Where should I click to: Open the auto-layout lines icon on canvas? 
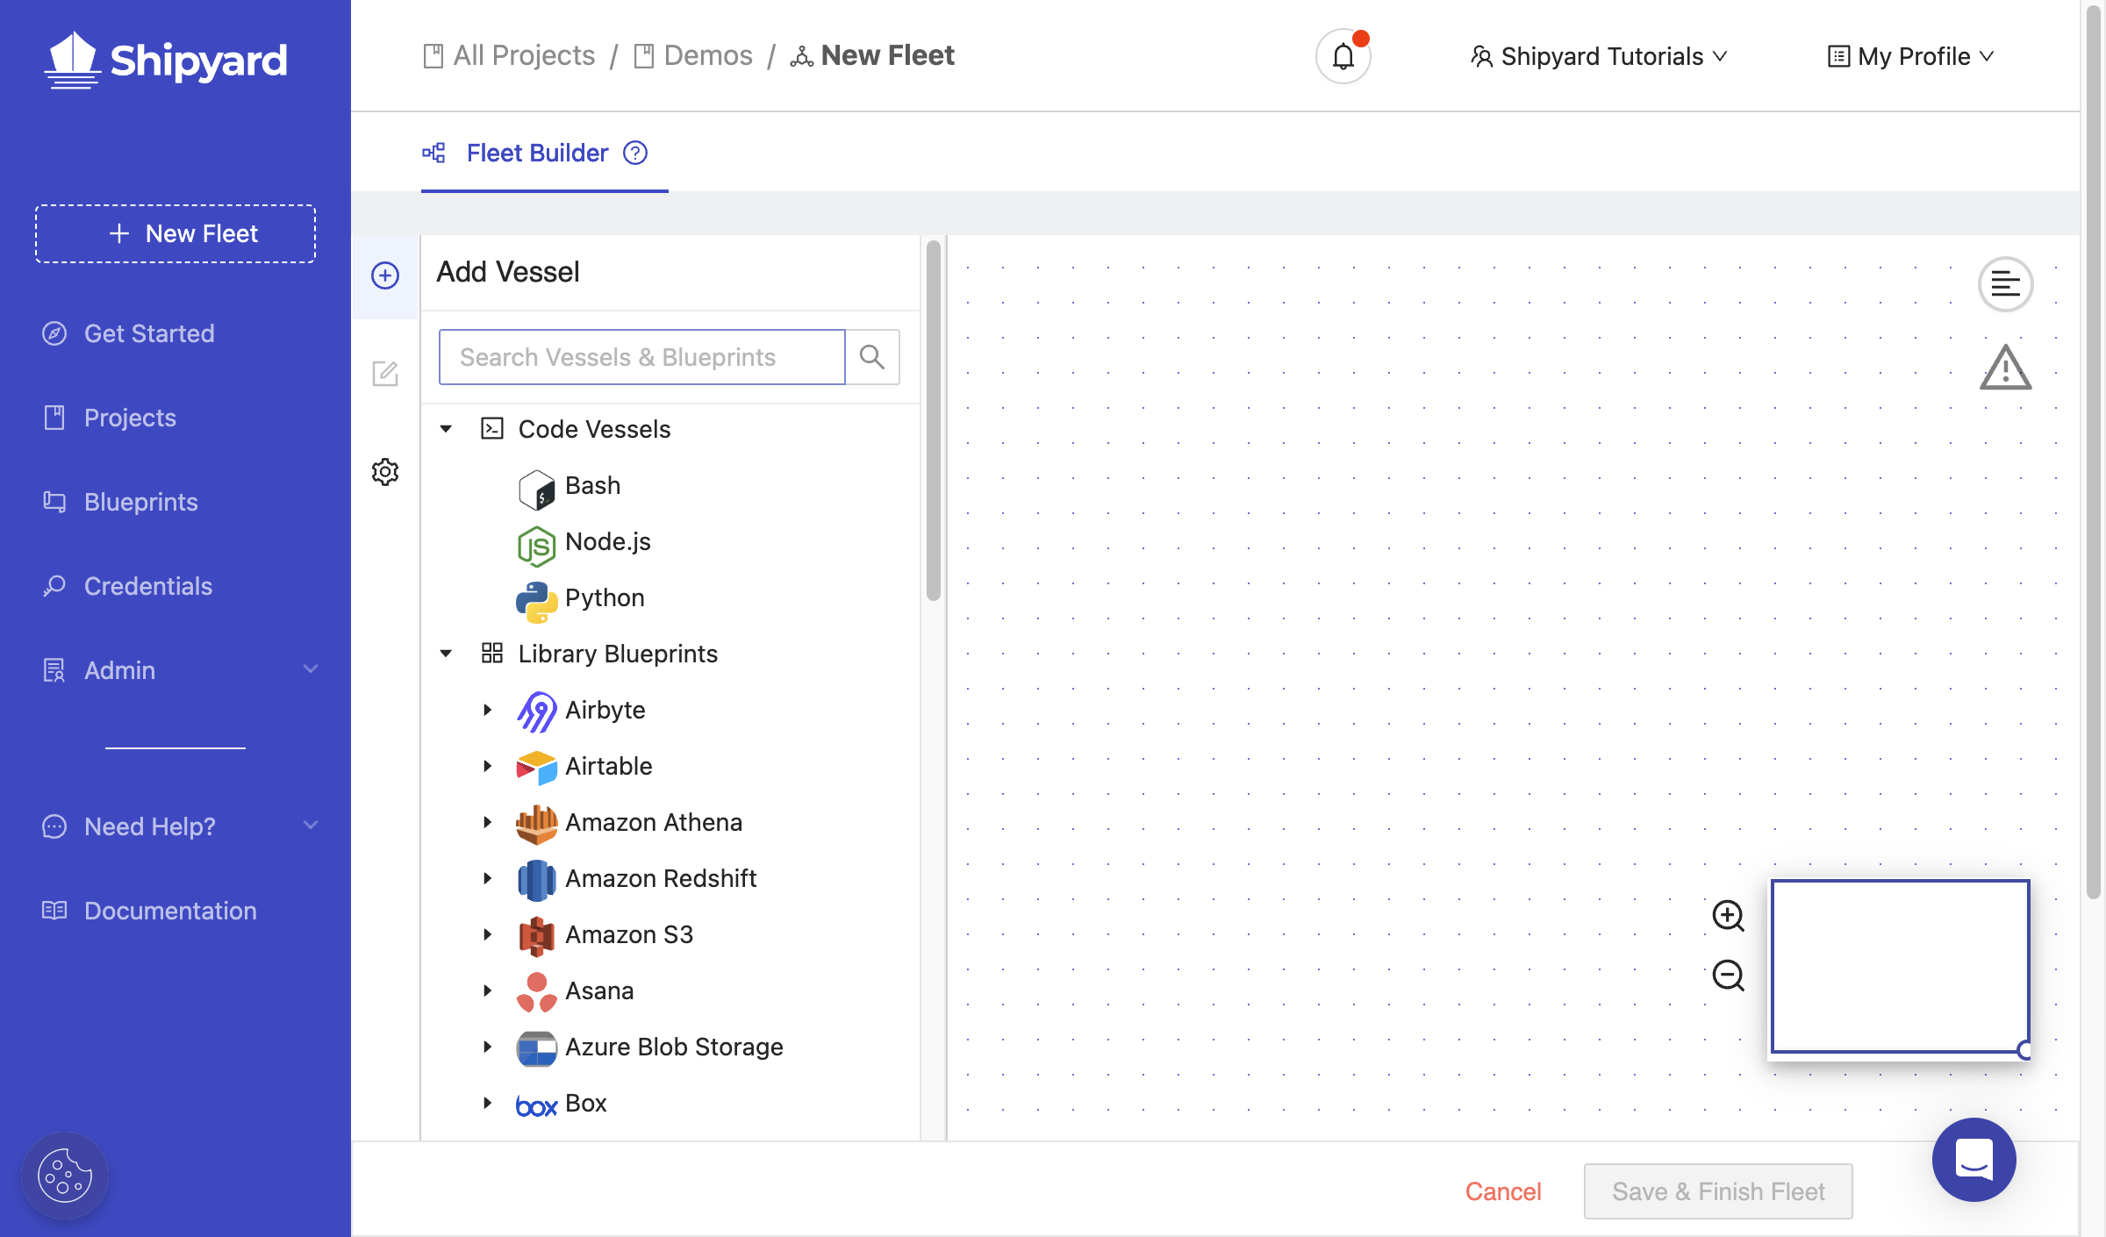click(2006, 284)
